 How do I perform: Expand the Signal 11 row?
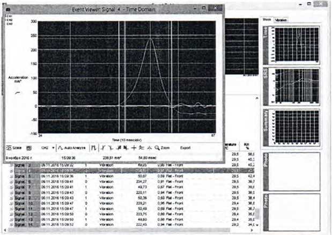[x=11, y=209]
